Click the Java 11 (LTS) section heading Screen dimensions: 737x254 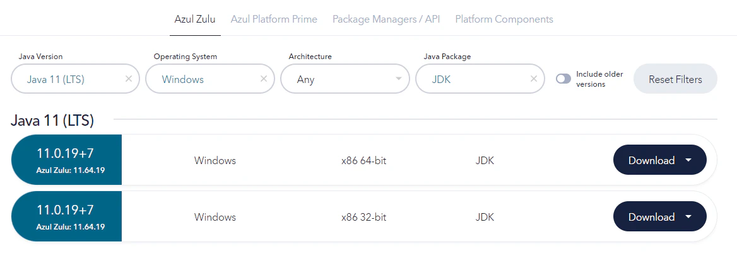(x=52, y=121)
